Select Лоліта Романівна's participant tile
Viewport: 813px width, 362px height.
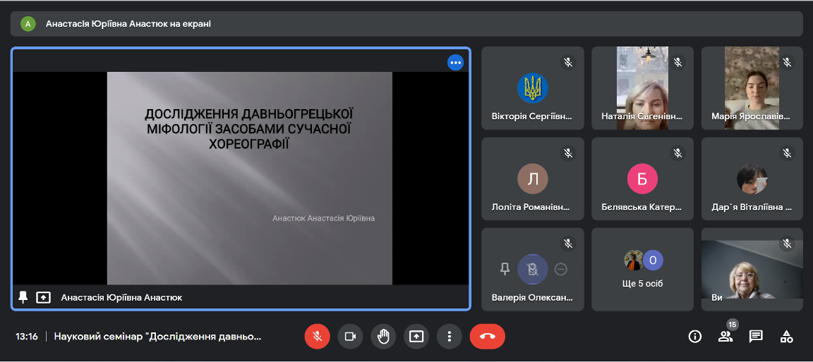coord(532,179)
